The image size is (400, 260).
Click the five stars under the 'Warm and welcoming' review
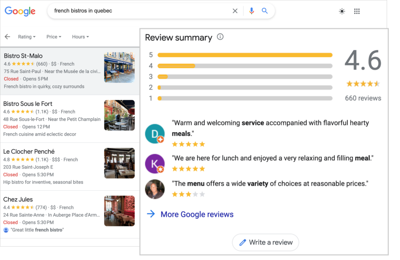coord(189,144)
